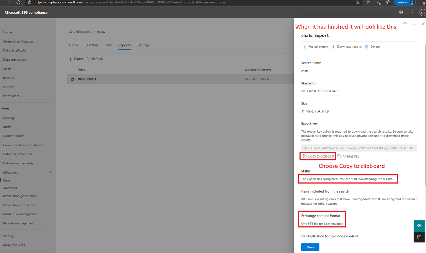Open Reports in the sidebar

point(9,78)
